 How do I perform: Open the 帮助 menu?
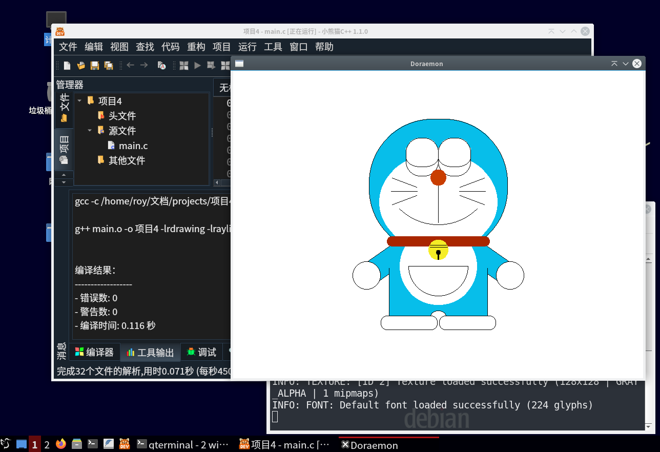(324, 47)
